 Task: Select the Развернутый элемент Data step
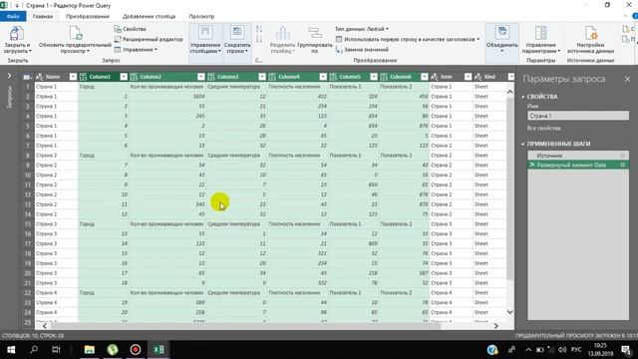[x=578, y=165]
